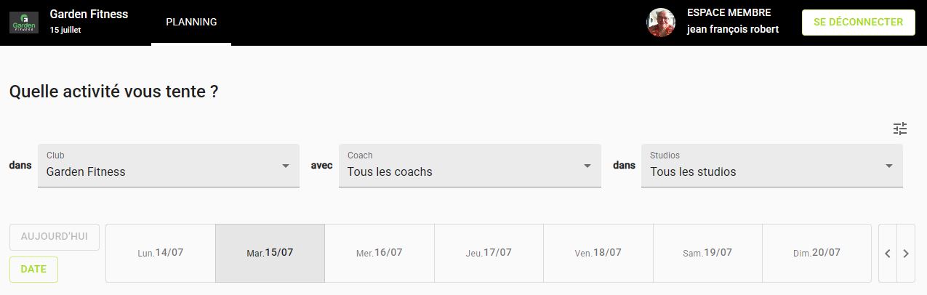This screenshot has width=927, height=295.
Task: Go to previous week with left chevron
Action: [888, 254]
